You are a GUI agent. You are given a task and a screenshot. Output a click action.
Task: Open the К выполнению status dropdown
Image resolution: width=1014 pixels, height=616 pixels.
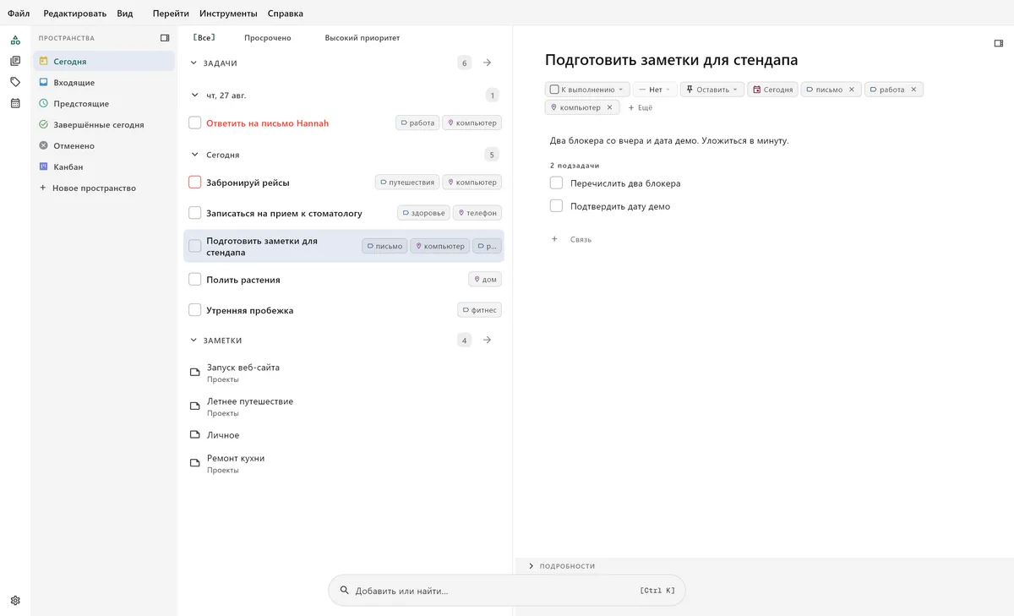click(587, 90)
